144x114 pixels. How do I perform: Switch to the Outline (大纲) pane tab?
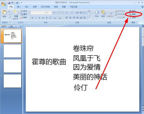pos(11,26)
